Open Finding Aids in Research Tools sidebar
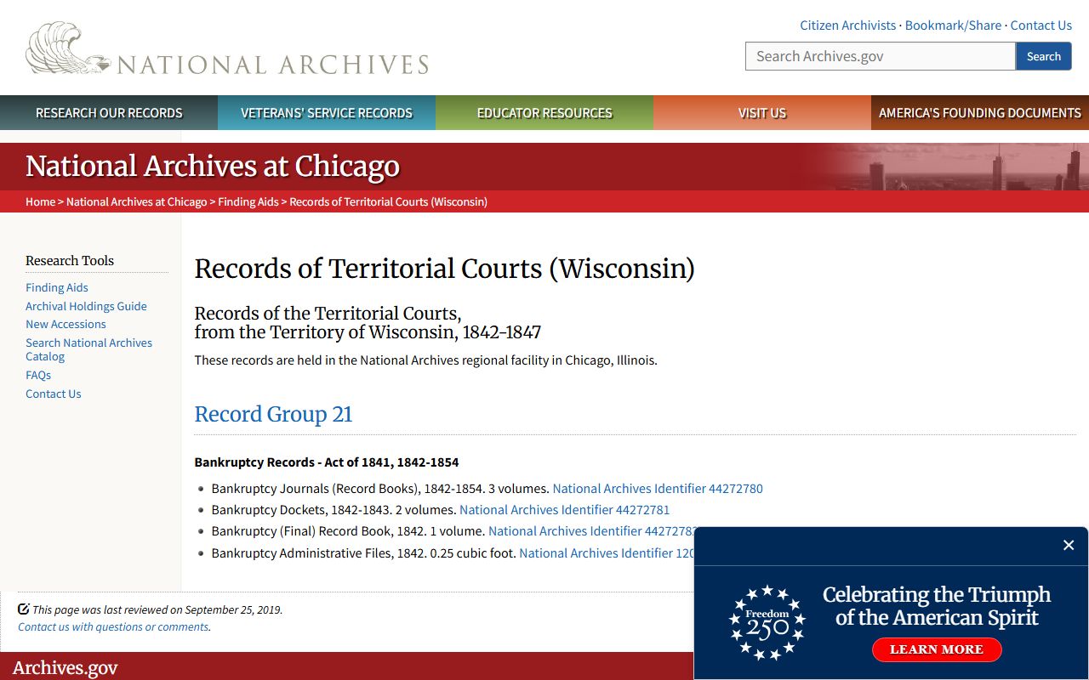 coord(57,287)
